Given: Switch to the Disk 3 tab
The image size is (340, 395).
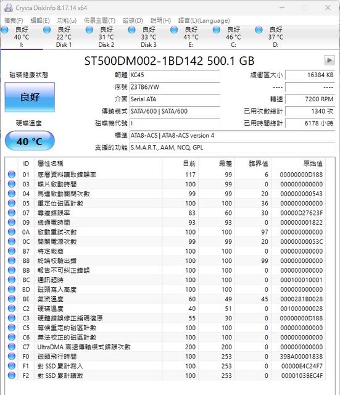Looking at the screenshot, I should click(x=149, y=37).
